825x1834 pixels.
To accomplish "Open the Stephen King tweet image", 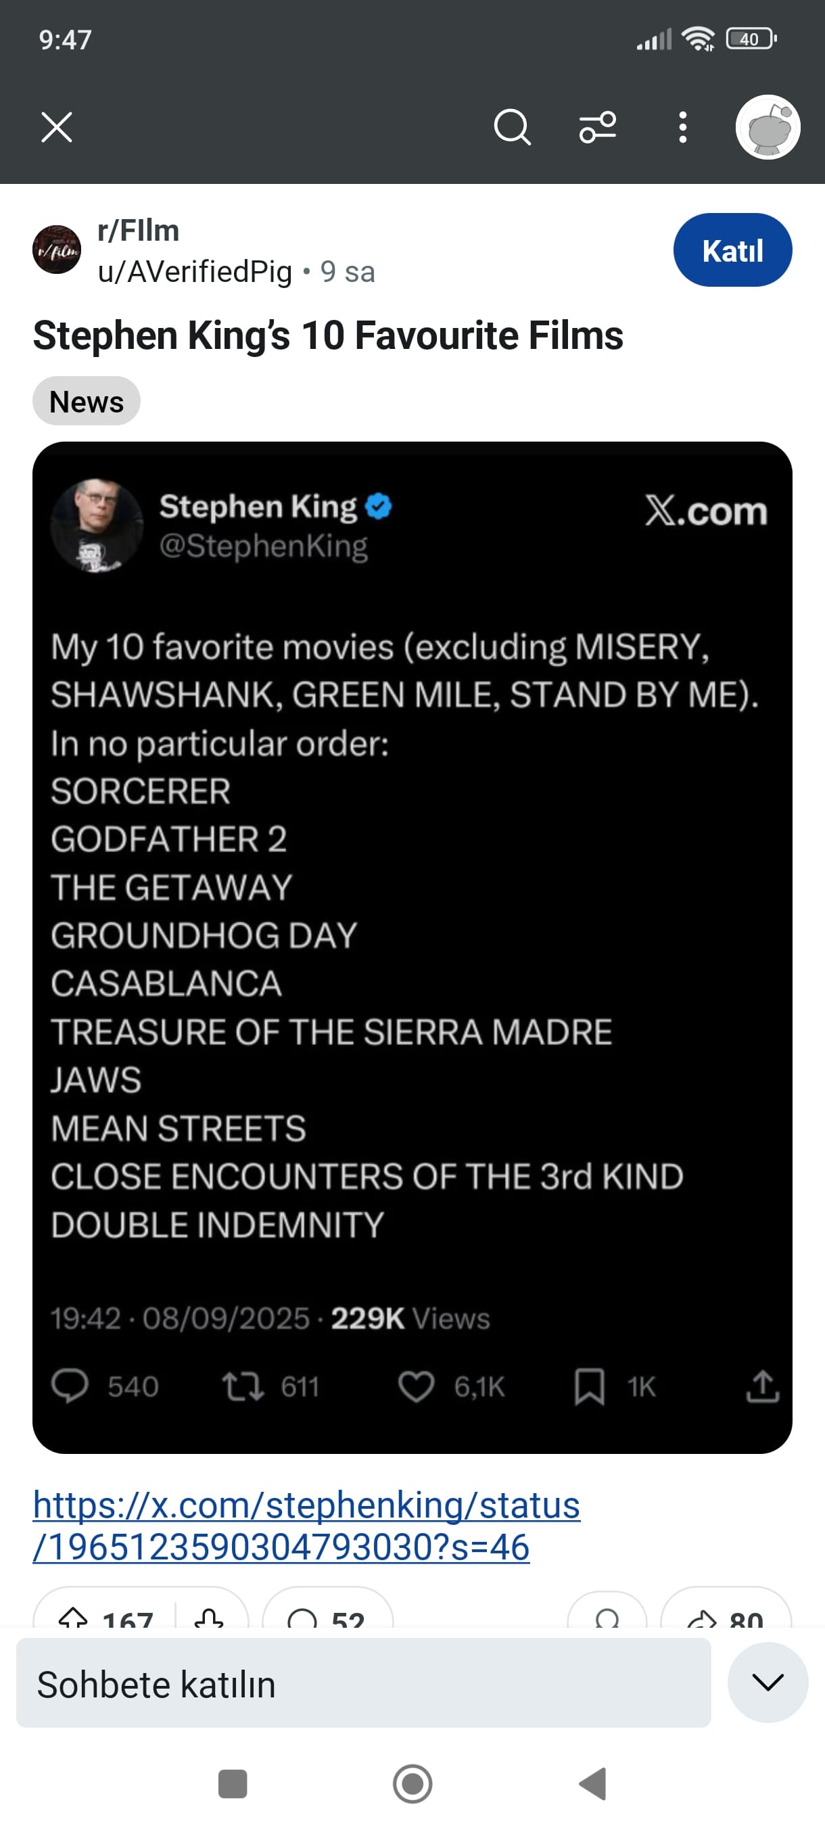I will tap(412, 947).
